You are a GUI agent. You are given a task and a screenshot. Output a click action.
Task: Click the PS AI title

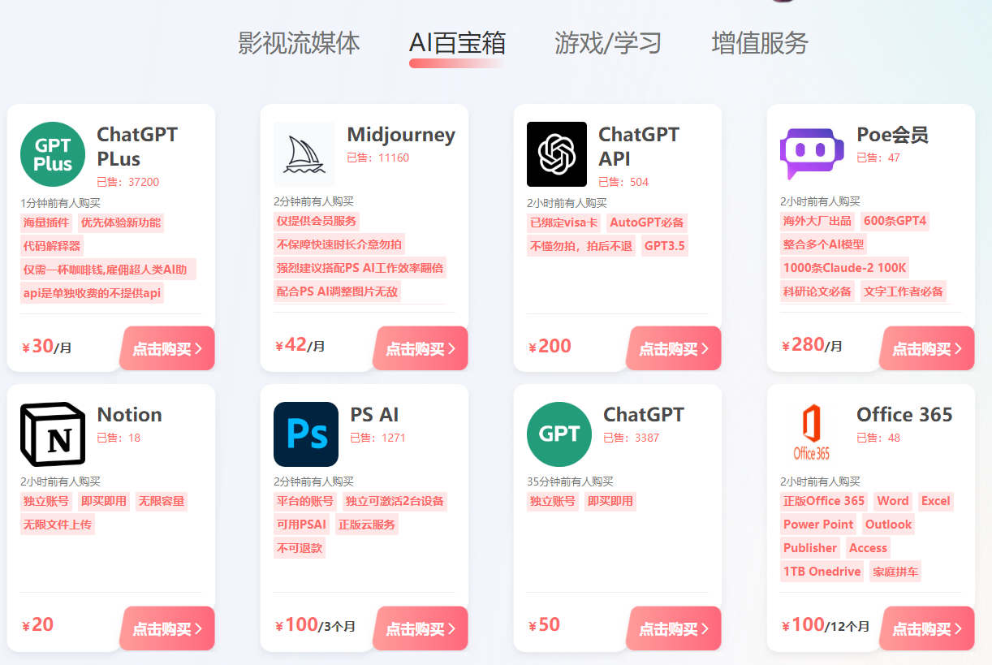374,414
